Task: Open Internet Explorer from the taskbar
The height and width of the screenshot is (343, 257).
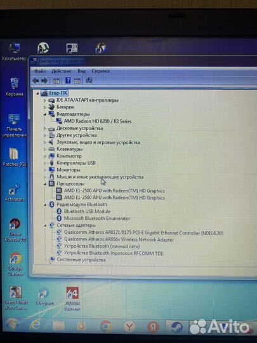Action: tap(36, 326)
